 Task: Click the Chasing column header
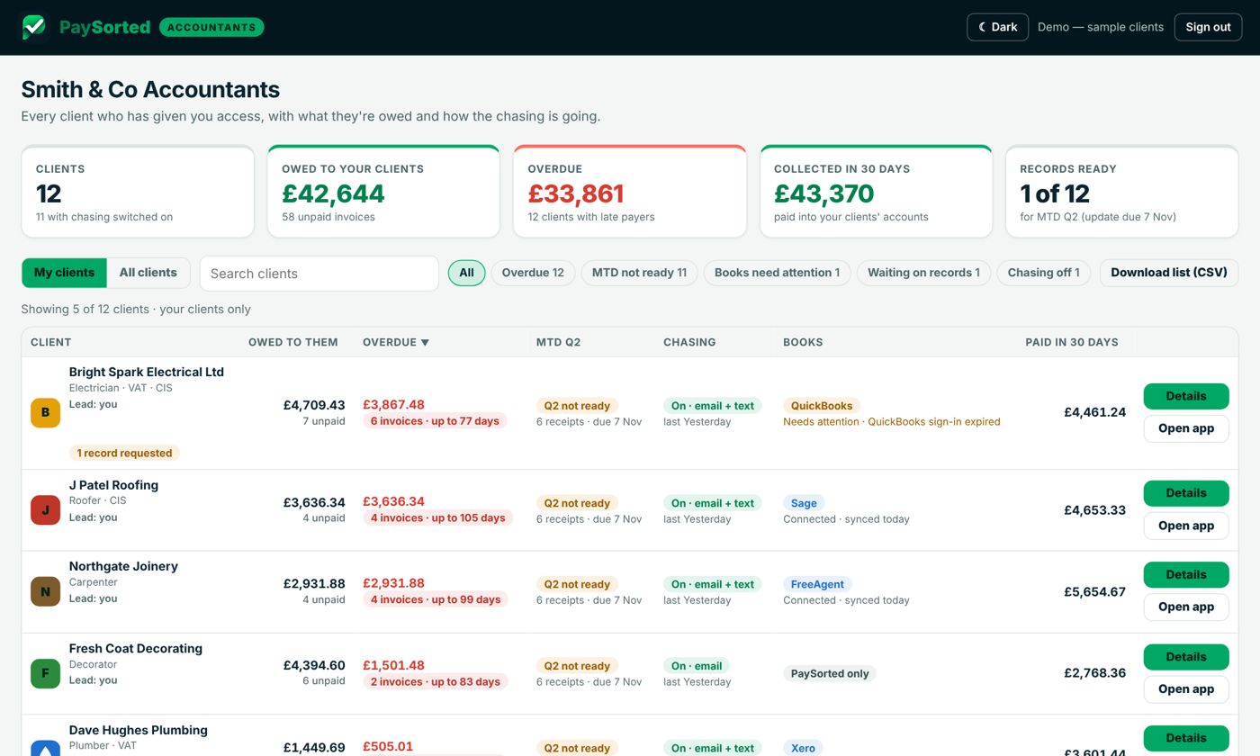689,342
